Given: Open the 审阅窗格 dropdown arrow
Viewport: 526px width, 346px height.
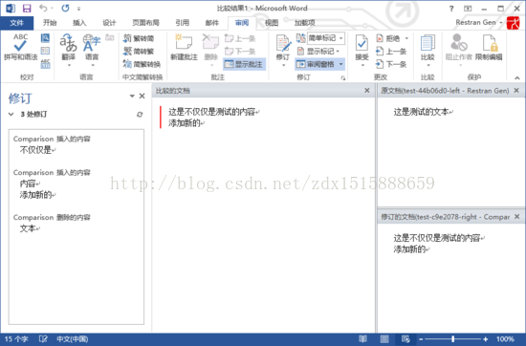Looking at the screenshot, I should click(x=341, y=64).
